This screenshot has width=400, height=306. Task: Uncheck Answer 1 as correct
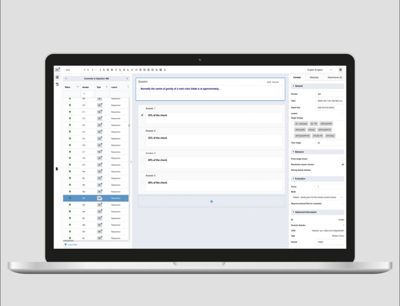pos(142,115)
